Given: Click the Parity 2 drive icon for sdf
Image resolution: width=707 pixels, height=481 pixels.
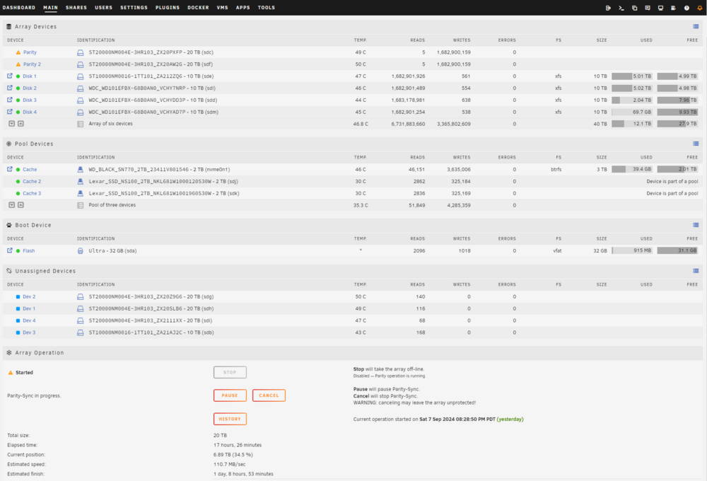Looking at the screenshot, I should click(81, 64).
